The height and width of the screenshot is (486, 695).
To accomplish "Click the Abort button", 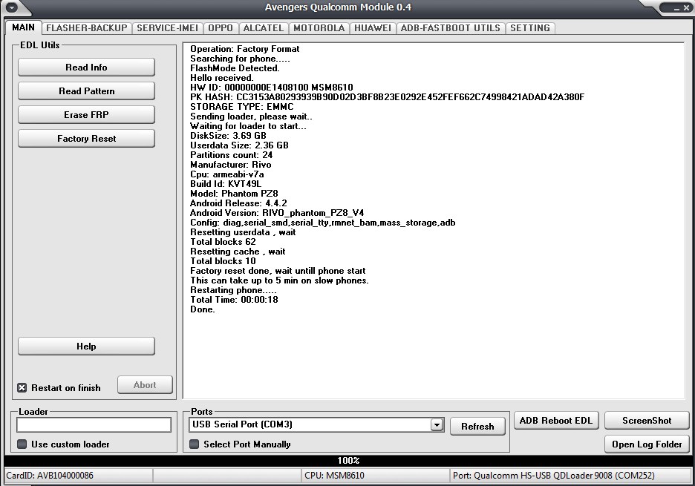I will (x=145, y=385).
